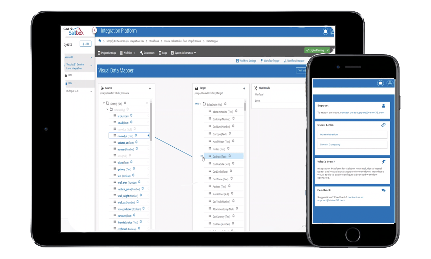Viewport: 431px width, 259px height.
Task: Select the HandWritten (Text) target row
Action: click(x=223, y=141)
